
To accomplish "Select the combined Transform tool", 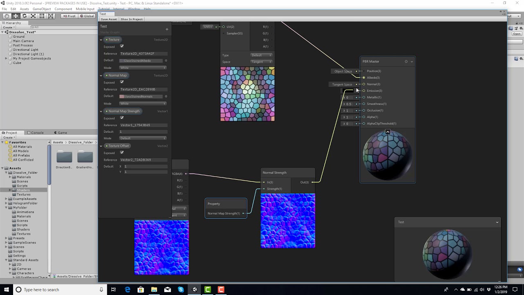I will [51, 16].
